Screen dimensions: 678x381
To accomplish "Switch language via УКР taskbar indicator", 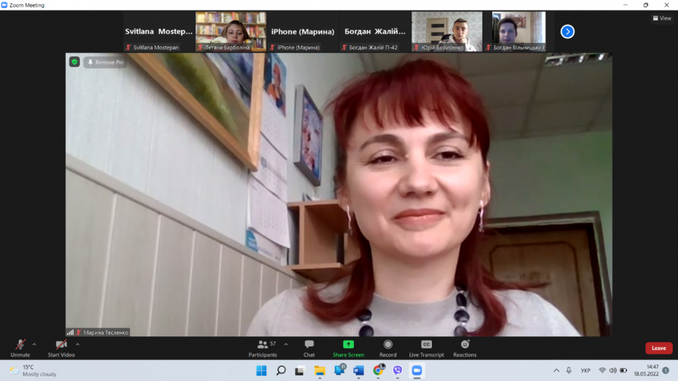I will (x=586, y=370).
